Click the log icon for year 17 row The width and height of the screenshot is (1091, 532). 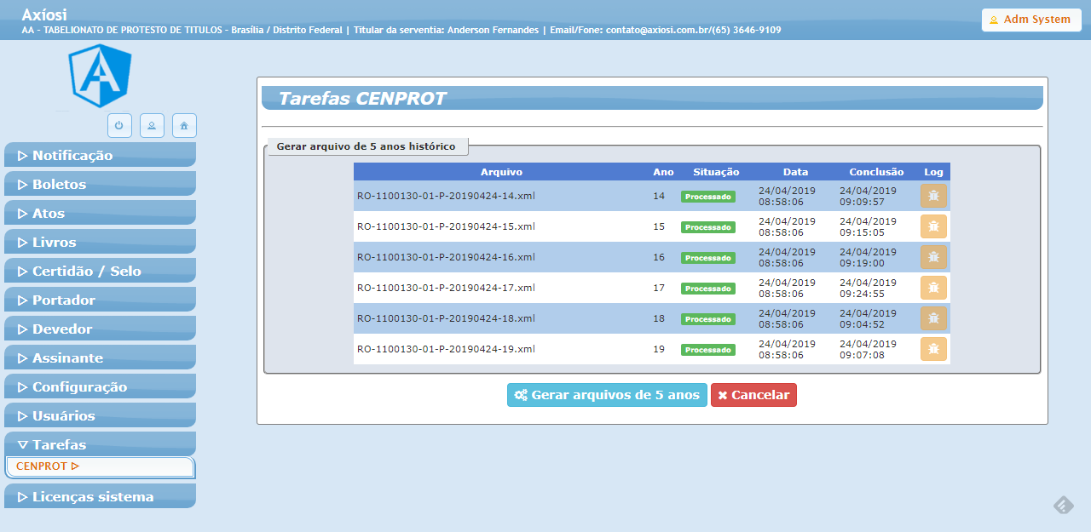click(x=933, y=288)
